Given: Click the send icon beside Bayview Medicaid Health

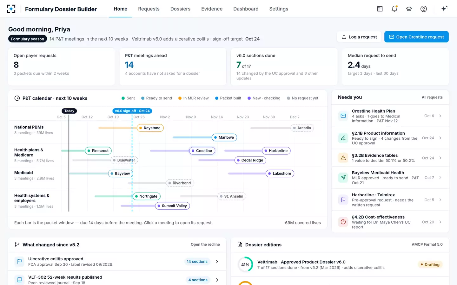Looking at the screenshot, I should coord(343,178).
